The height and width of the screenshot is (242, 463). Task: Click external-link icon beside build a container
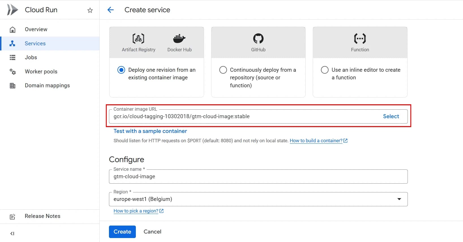coord(345,141)
